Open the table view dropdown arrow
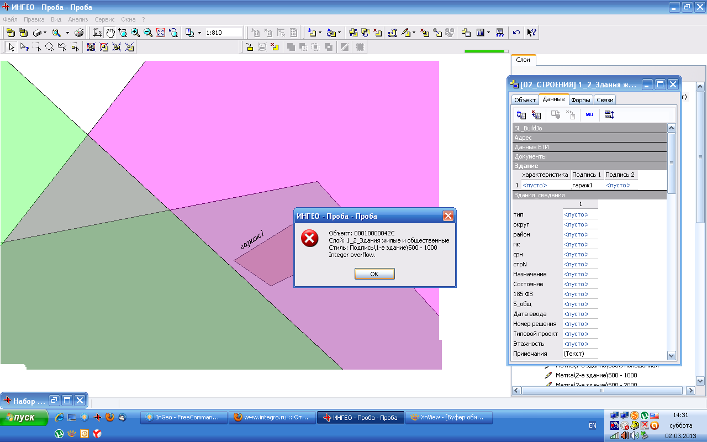Screen dimensions: 707x442 click(x=488, y=33)
